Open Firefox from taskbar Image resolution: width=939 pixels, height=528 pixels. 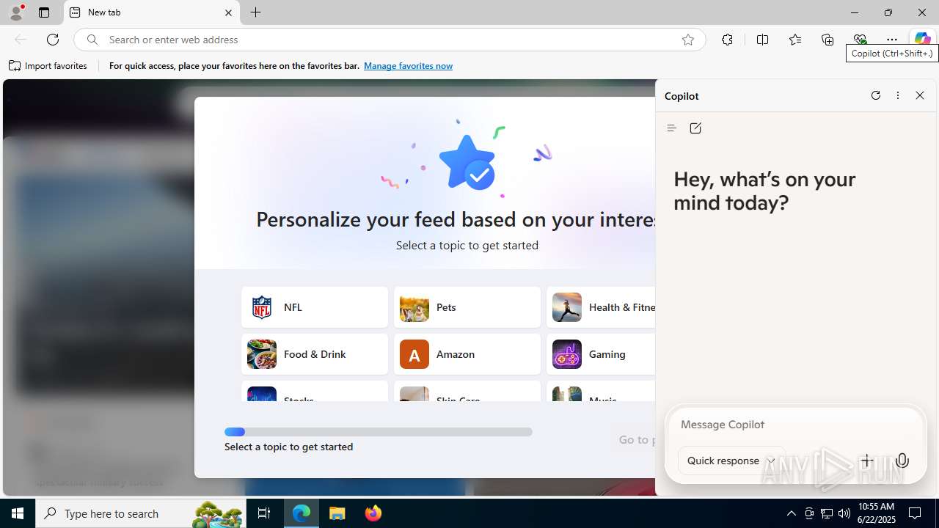coord(373,513)
